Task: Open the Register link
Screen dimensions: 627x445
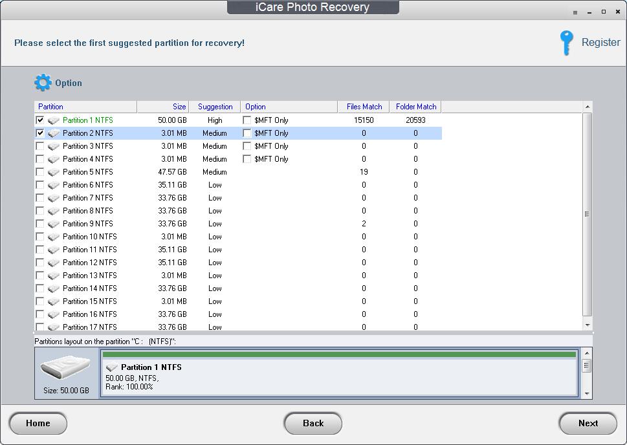Action: pos(600,42)
